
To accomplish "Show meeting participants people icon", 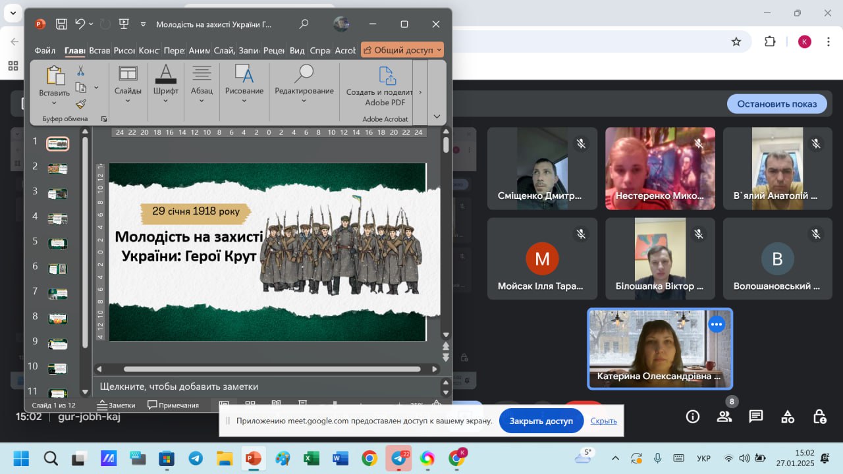I will 724,416.
